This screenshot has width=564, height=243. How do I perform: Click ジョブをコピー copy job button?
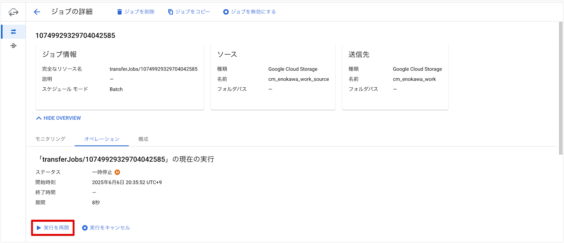(189, 12)
